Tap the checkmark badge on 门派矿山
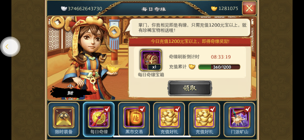The image size is (304, 140). (247, 109)
